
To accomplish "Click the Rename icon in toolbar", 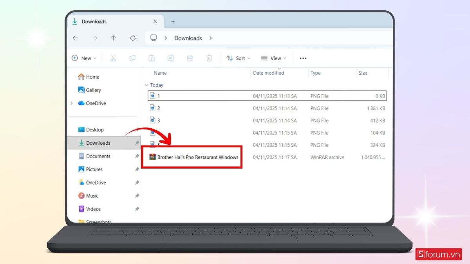I will coord(171,58).
